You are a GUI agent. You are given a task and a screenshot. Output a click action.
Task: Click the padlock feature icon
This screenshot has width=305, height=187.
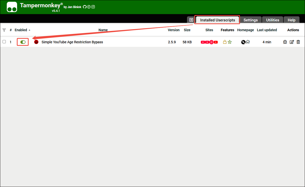coord(225,42)
